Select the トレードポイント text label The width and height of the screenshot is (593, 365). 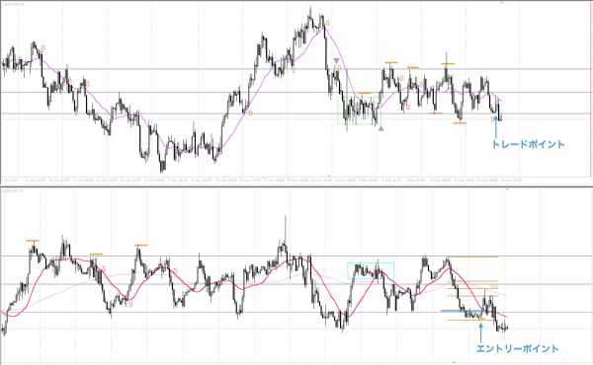(x=528, y=144)
